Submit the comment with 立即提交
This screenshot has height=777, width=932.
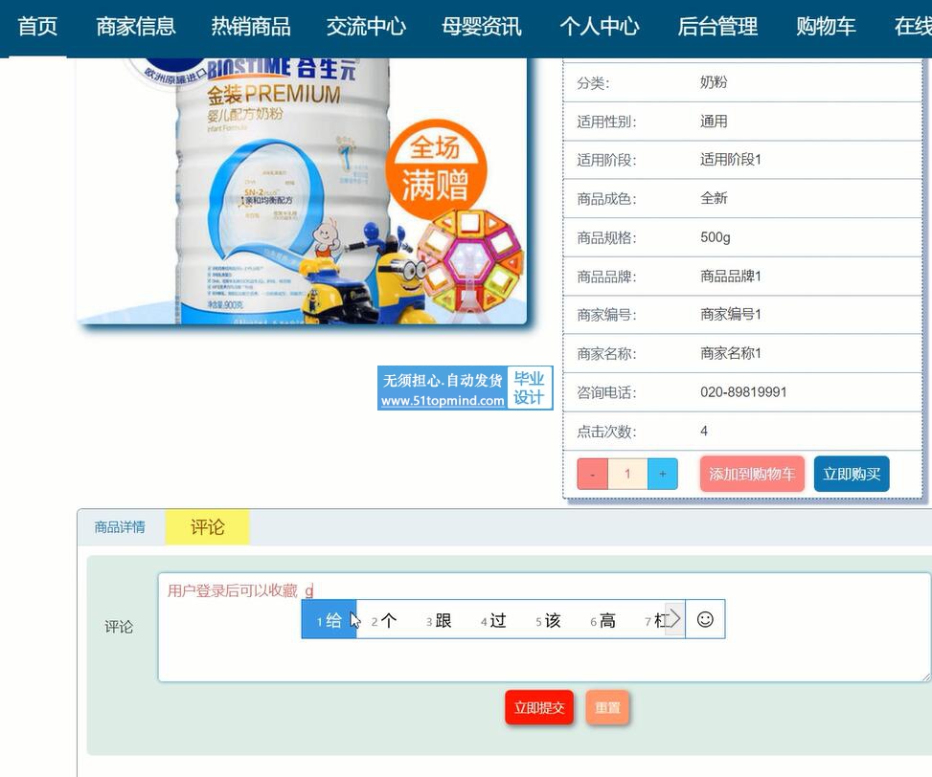539,707
